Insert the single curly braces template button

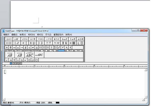click(x=48, y=47)
